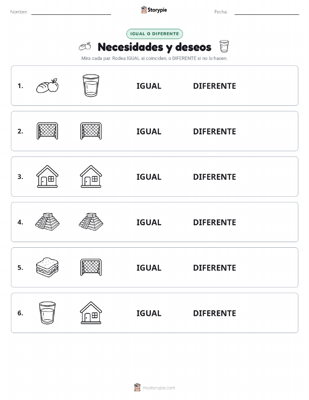Click the IGUAL O DIFERENTE badge
This screenshot has height=400, width=309.
pyautogui.click(x=154, y=34)
